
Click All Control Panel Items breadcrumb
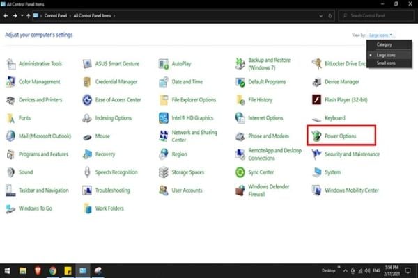pos(92,16)
